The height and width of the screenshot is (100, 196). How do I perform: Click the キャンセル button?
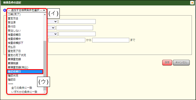coord(181,62)
